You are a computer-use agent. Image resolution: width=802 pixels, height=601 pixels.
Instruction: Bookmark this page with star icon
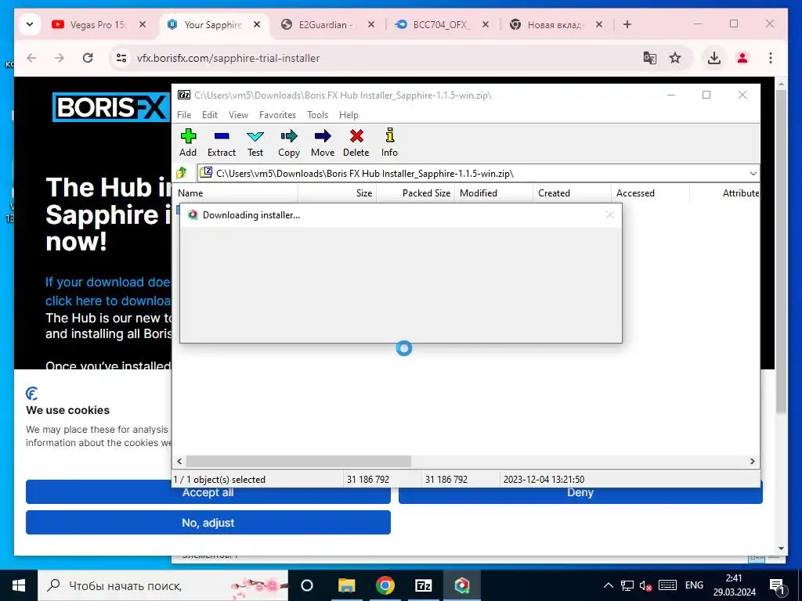tap(675, 58)
